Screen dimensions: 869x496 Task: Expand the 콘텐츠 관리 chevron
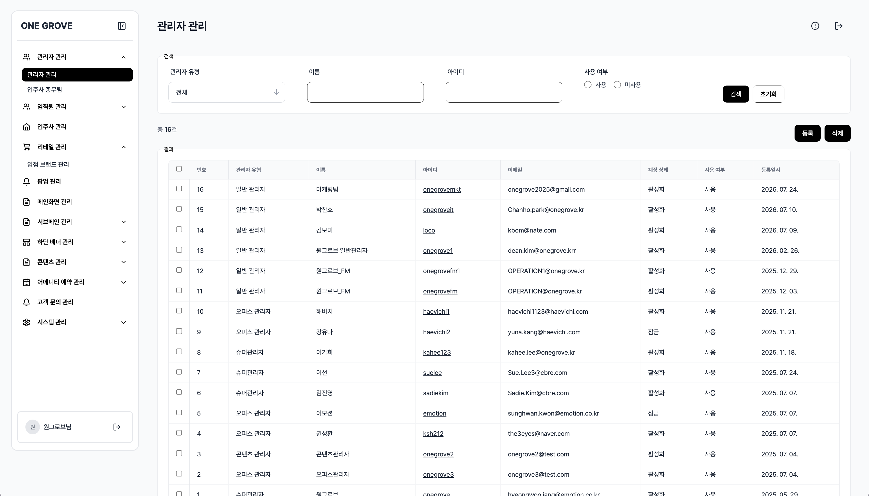[x=123, y=262]
